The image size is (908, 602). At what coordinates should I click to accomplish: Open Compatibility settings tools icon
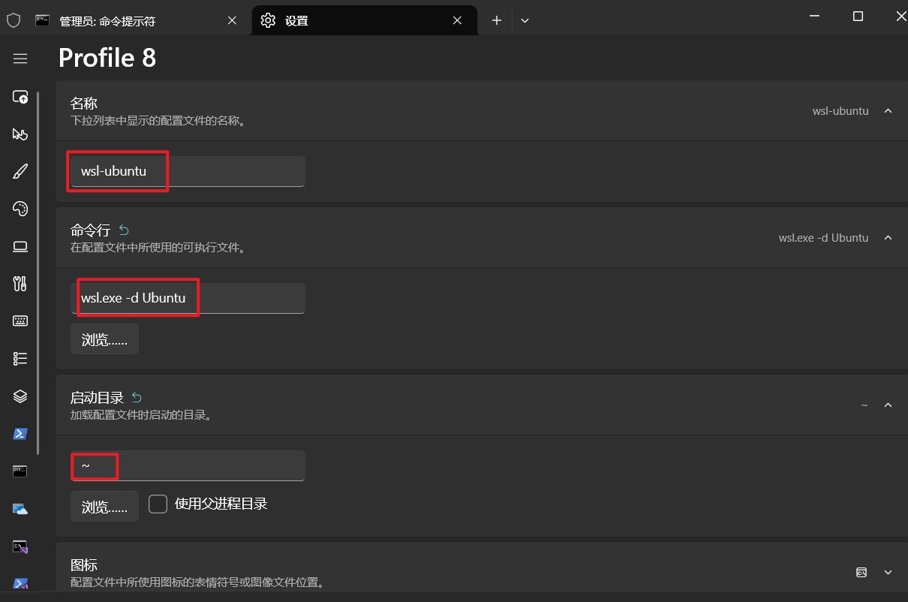pyautogui.click(x=20, y=284)
